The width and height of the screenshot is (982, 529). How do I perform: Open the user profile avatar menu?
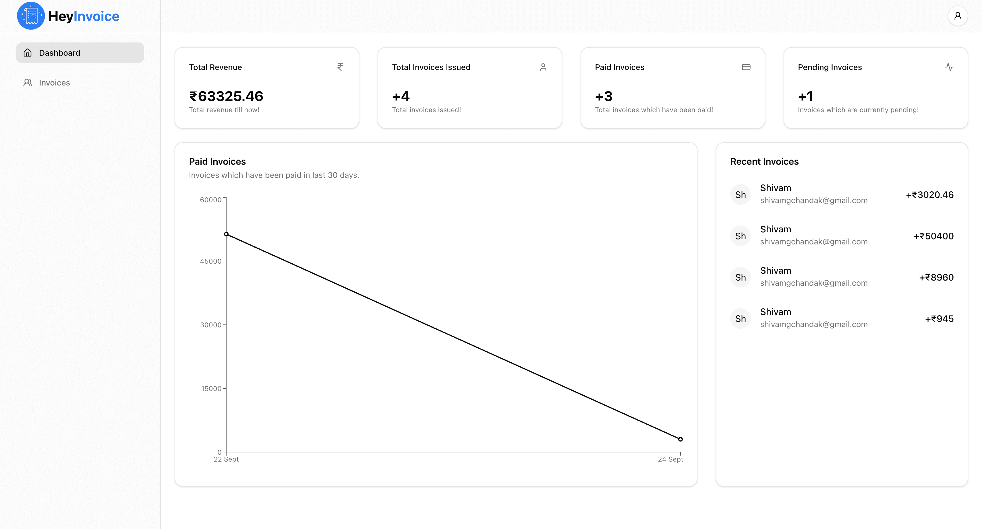957,16
